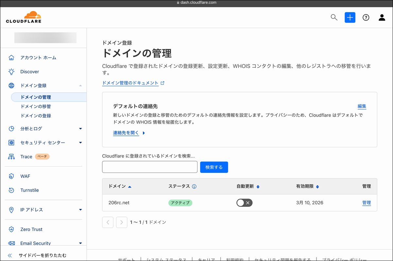Collapse the ドメイン登録 section arrow
The image size is (393, 261).
(x=80, y=86)
